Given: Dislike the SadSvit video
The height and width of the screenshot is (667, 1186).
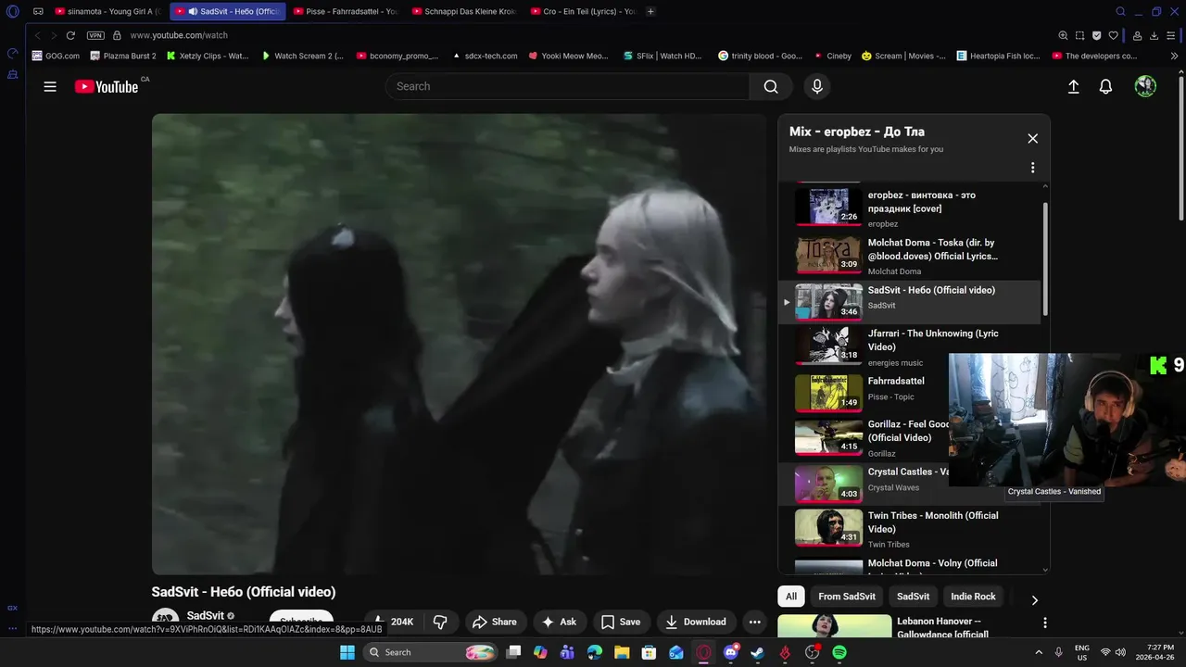Looking at the screenshot, I should (x=441, y=622).
